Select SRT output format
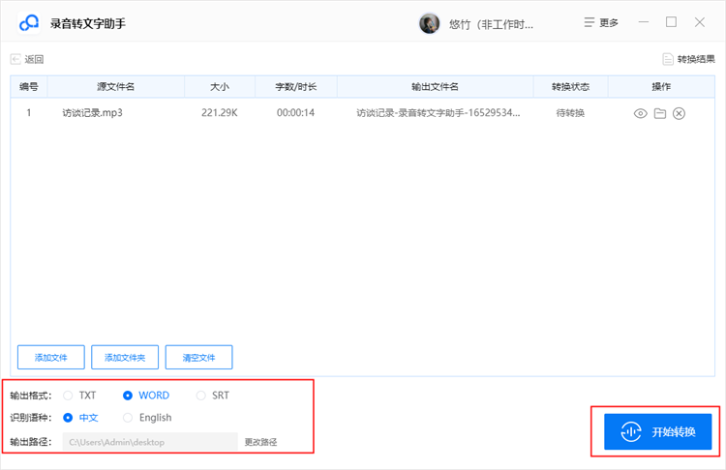Viewport: 726px width, 470px height. point(213,396)
